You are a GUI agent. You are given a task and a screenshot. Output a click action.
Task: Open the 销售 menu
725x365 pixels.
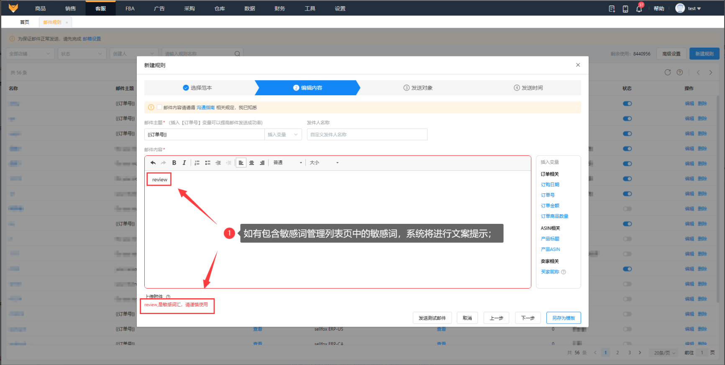pyautogui.click(x=71, y=8)
